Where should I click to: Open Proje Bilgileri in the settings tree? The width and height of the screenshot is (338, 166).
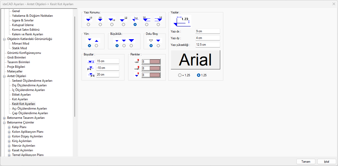tap(16, 67)
